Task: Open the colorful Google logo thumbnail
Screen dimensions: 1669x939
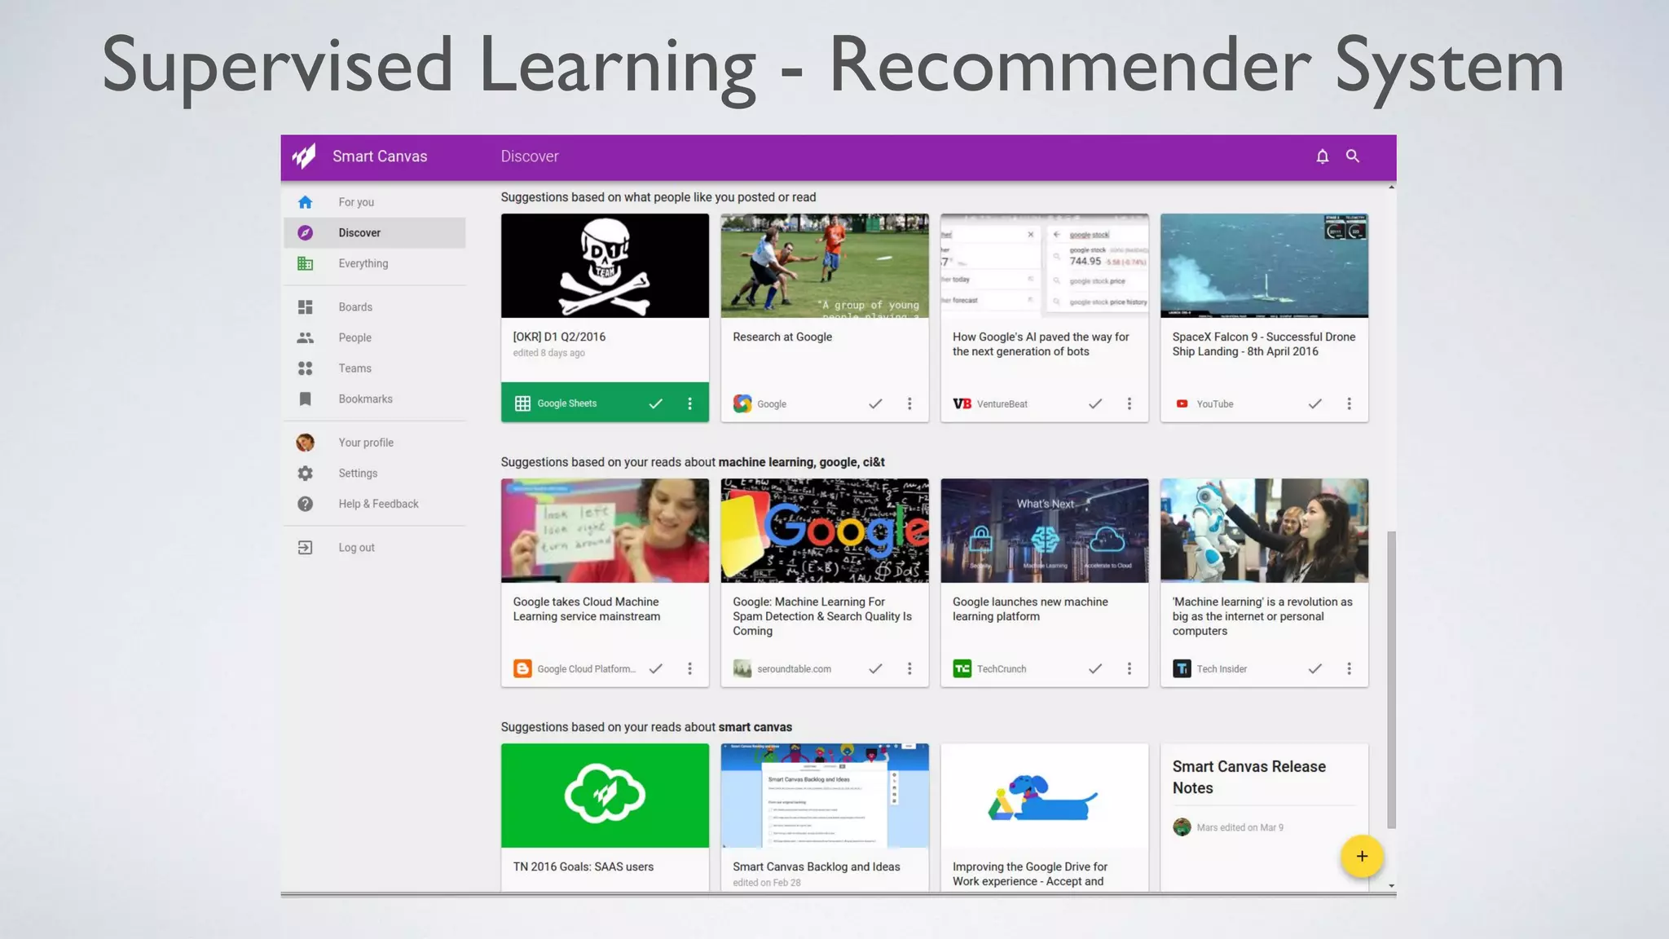Action: (825, 531)
